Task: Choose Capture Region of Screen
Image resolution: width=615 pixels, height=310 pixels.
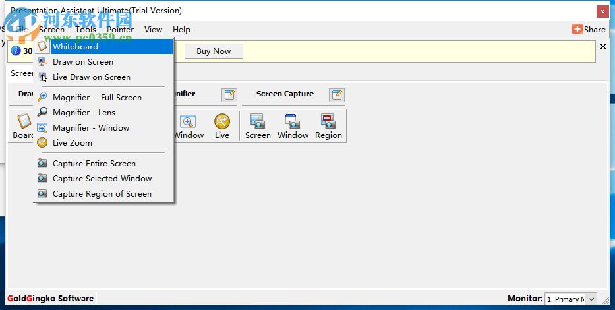Action: (104, 194)
